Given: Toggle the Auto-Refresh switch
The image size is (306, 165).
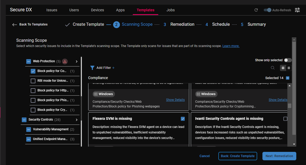Looking at the screenshot, I should pyautogui.click(x=267, y=10).
